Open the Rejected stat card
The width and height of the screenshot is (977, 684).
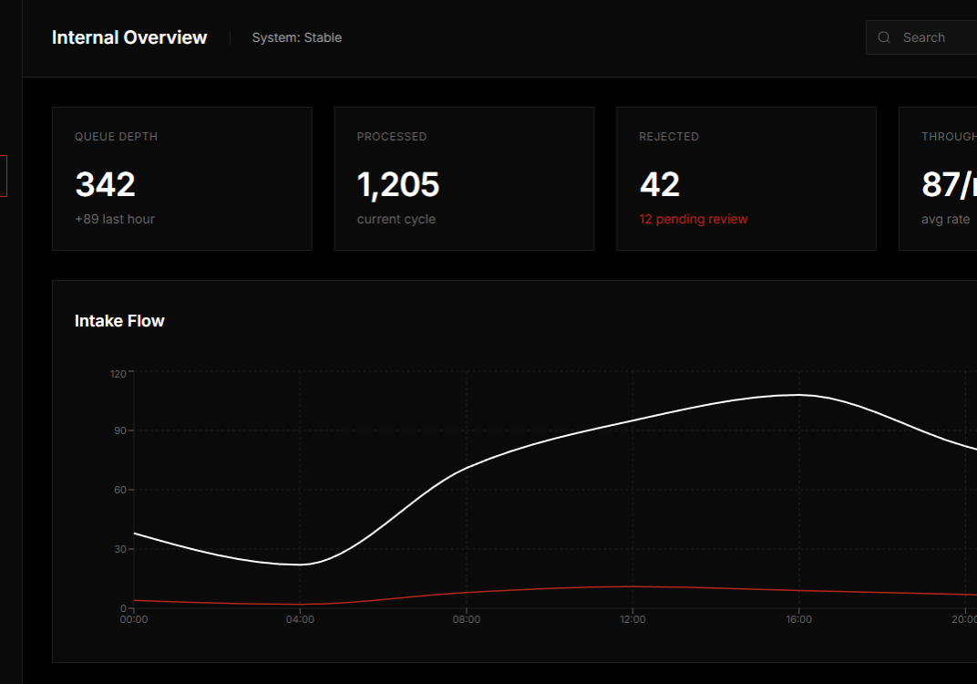pos(746,179)
